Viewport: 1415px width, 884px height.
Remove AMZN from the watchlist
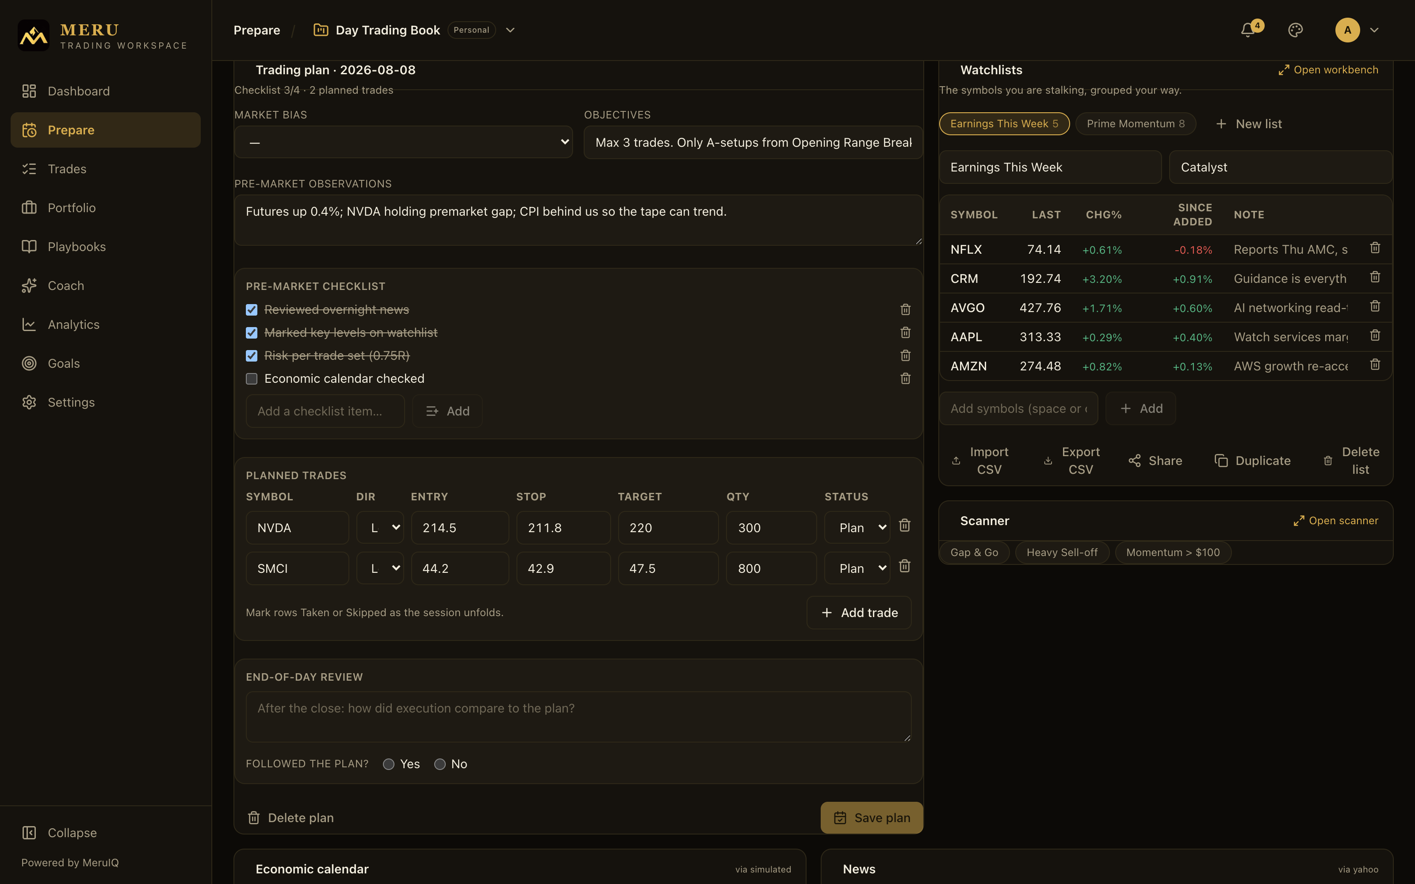point(1375,365)
